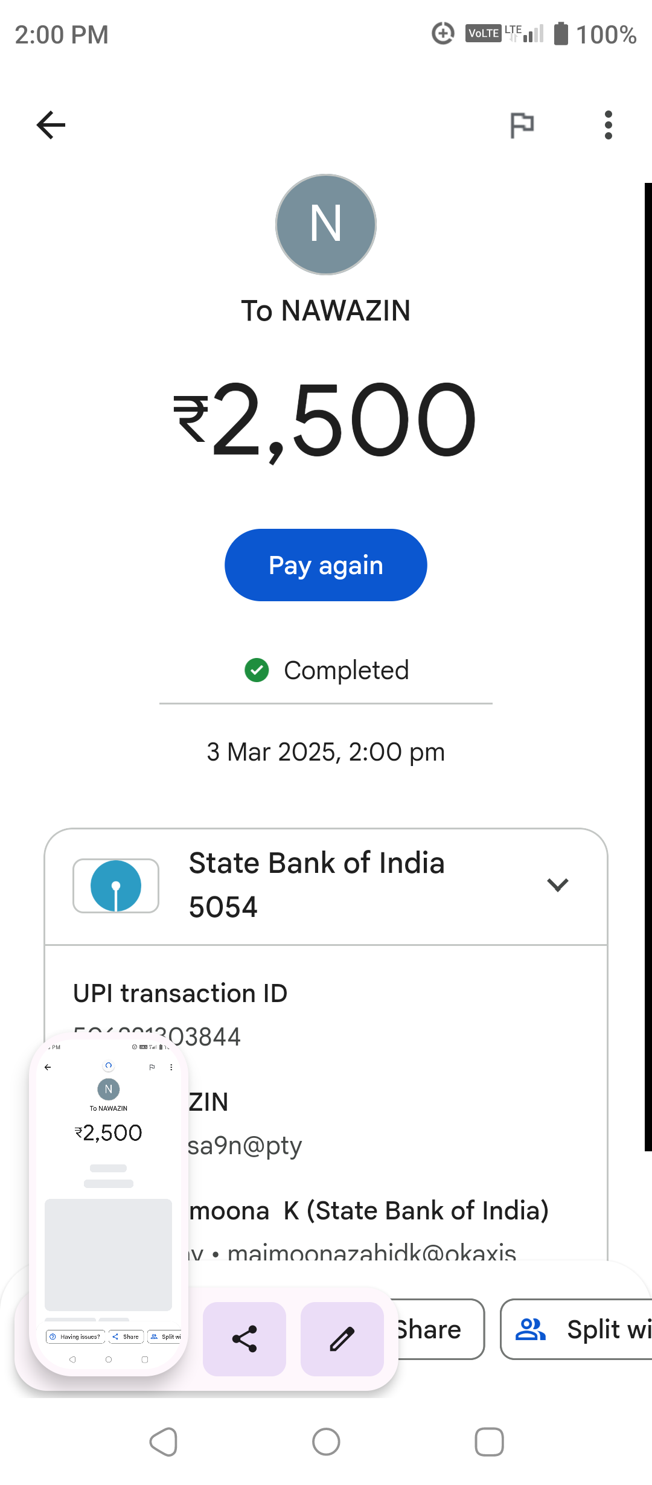This screenshot has width=652, height=1485.
Task: Expand the State Bank of India chevron
Action: pos(557,885)
